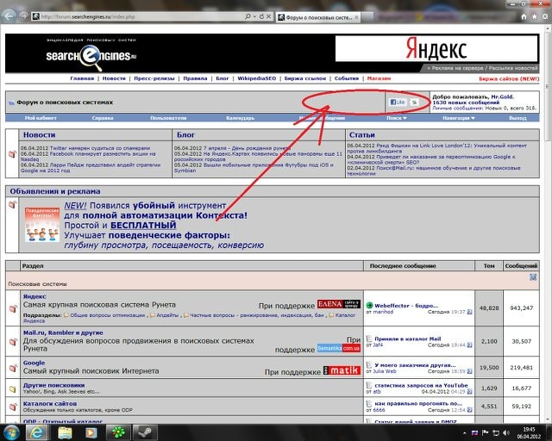This screenshot has height=441, width=552.
Task: Open the Правила menu item
Action: tap(195, 78)
